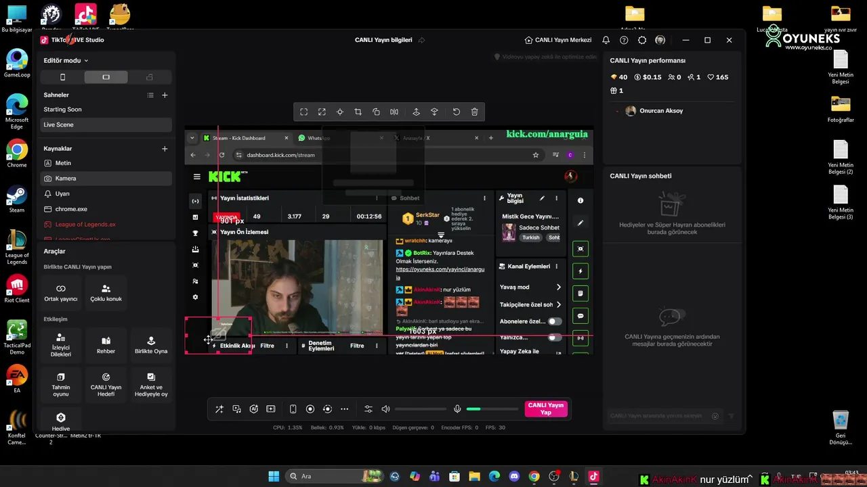Viewport: 867px width, 487px height.
Task: Open Tahmin oyunu tool
Action: click(x=61, y=384)
